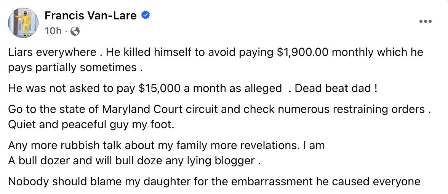Open the Francis Van-Lare profile name link

click(91, 16)
